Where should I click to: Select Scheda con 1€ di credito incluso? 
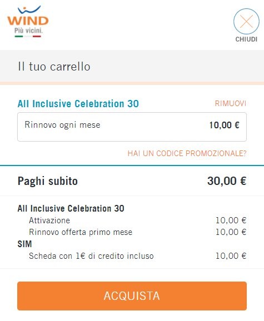click(91, 256)
